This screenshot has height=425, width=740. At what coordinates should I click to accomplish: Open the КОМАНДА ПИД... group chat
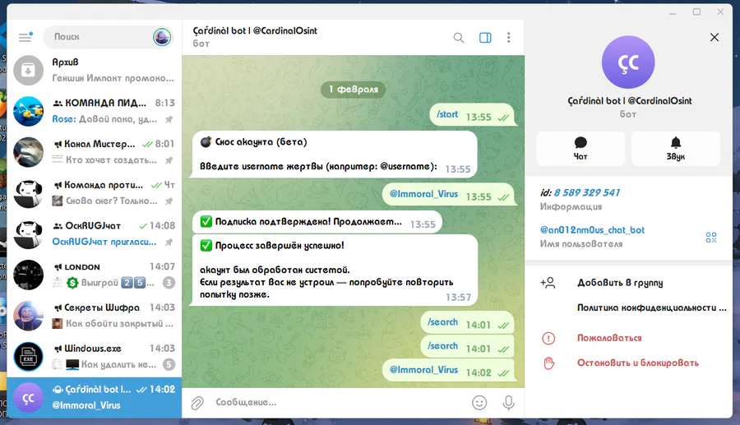pos(95,111)
